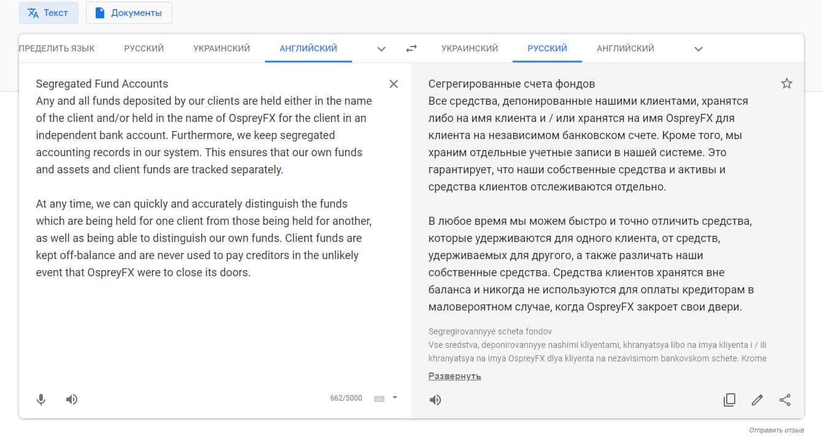Click the Развернуть link to expand transliteration

[x=454, y=376]
